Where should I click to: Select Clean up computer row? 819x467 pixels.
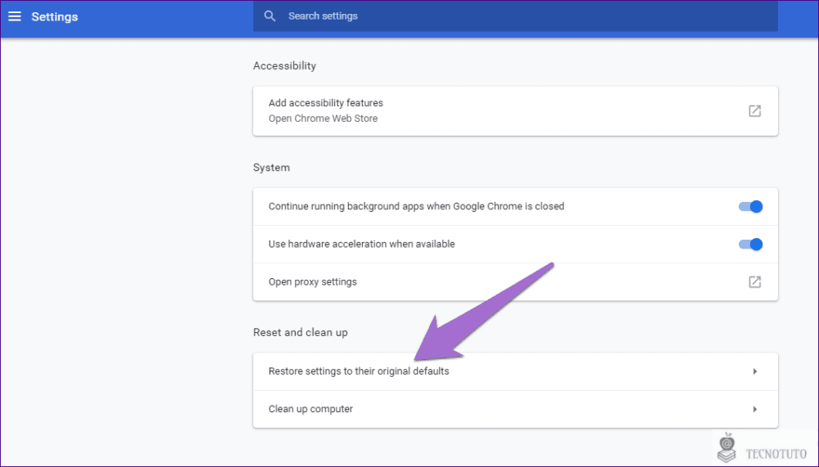coord(515,409)
